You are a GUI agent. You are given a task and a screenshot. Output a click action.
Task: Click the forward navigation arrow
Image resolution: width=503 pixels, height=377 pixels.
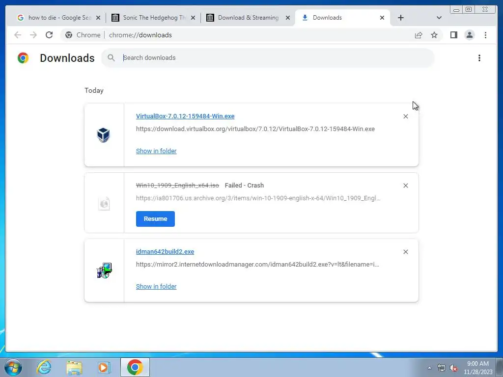[x=33, y=35]
